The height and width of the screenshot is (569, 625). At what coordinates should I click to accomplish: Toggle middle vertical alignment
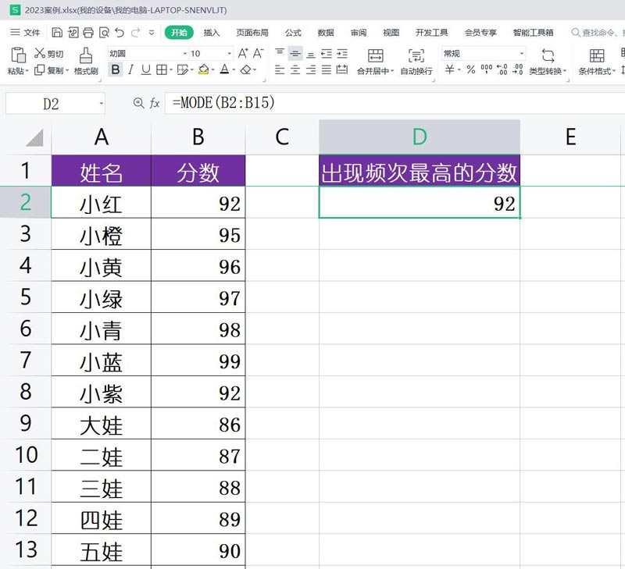pos(295,53)
